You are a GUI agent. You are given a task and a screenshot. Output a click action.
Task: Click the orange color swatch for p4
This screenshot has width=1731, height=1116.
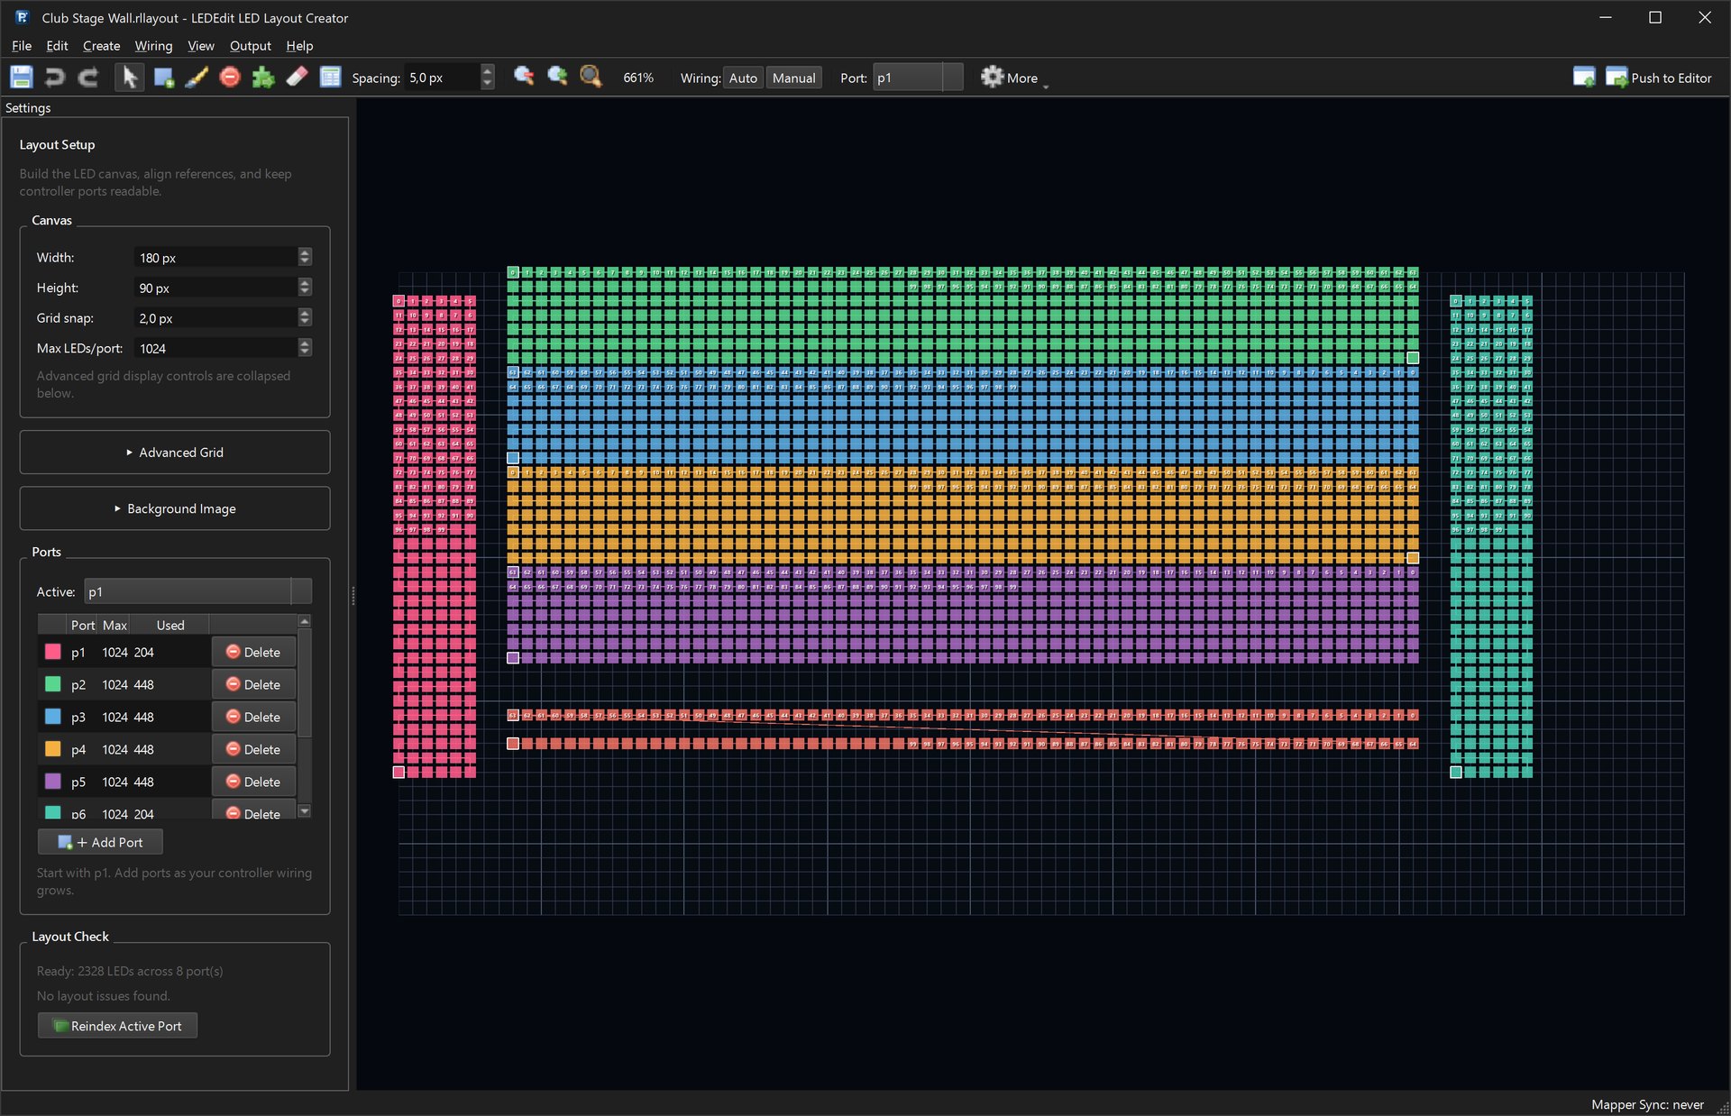[x=53, y=749]
